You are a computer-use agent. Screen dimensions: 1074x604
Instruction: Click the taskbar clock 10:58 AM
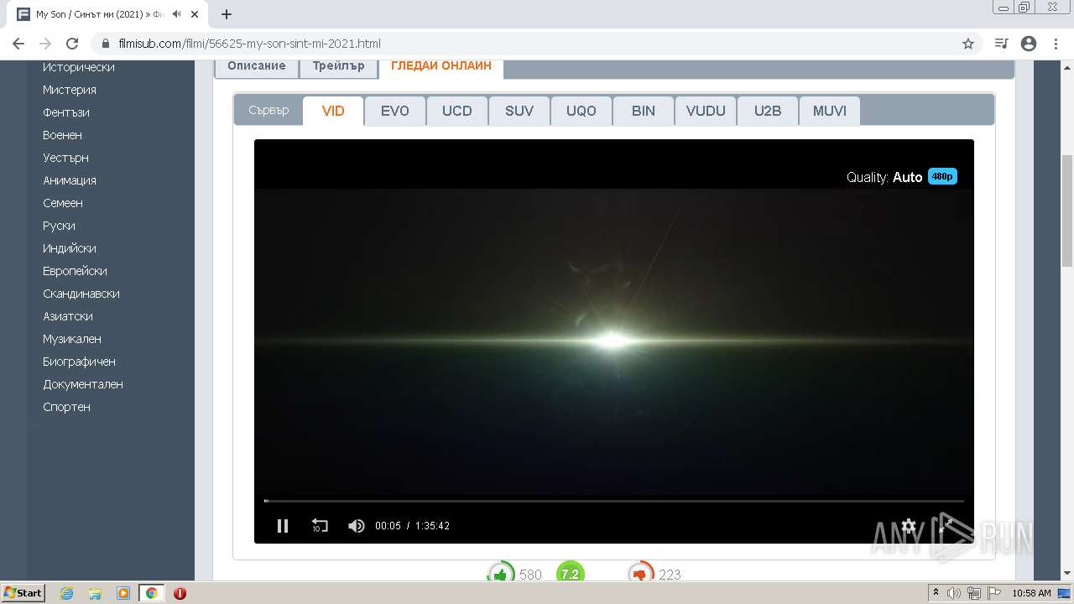click(1031, 593)
